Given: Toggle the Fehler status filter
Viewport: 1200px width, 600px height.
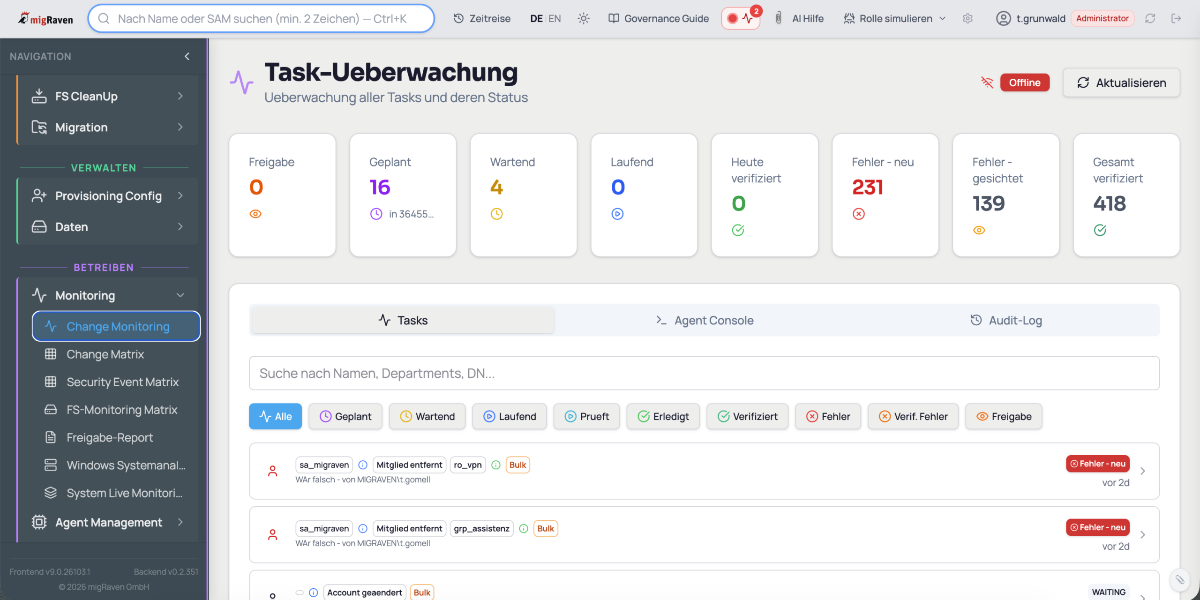Looking at the screenshot, I should (828, 416).
